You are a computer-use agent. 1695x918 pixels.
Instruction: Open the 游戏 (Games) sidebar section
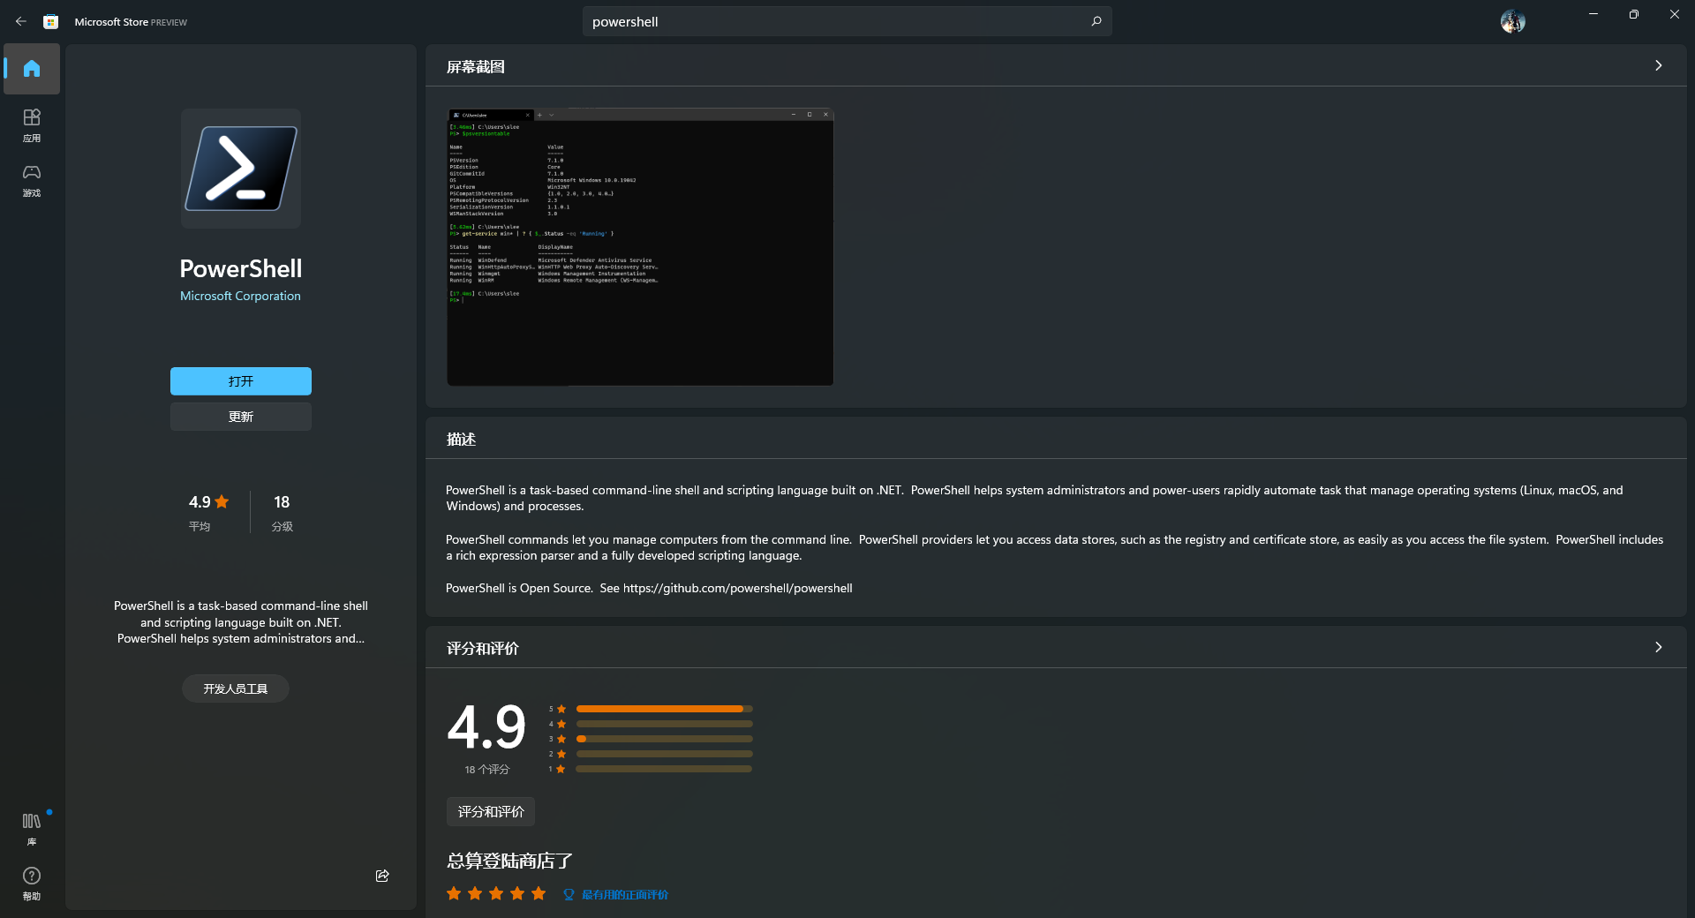pyautogui.click(x=32, y=180)
